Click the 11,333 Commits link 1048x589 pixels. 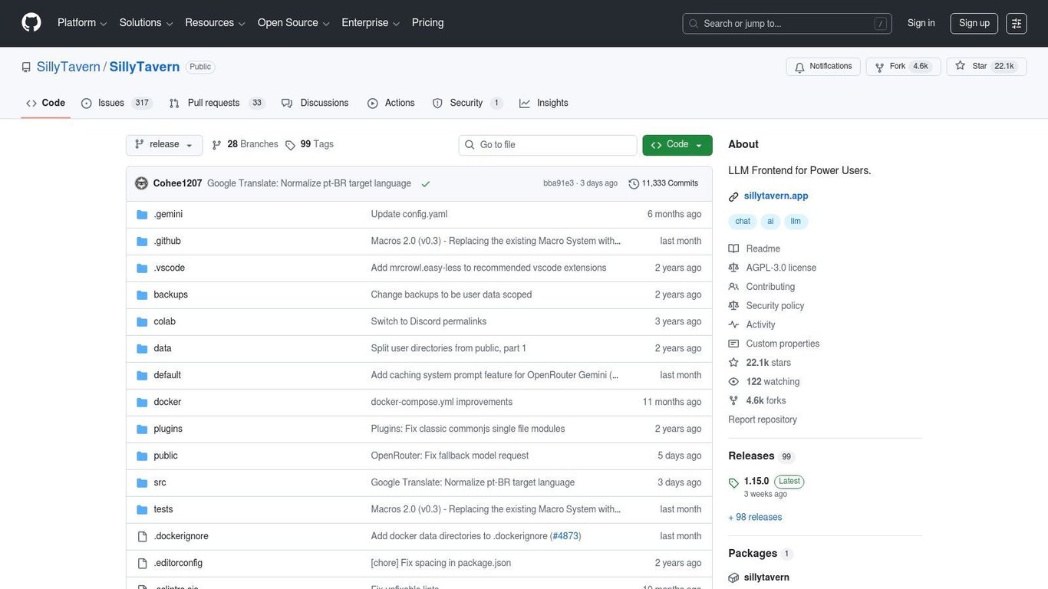click(664, 184)
